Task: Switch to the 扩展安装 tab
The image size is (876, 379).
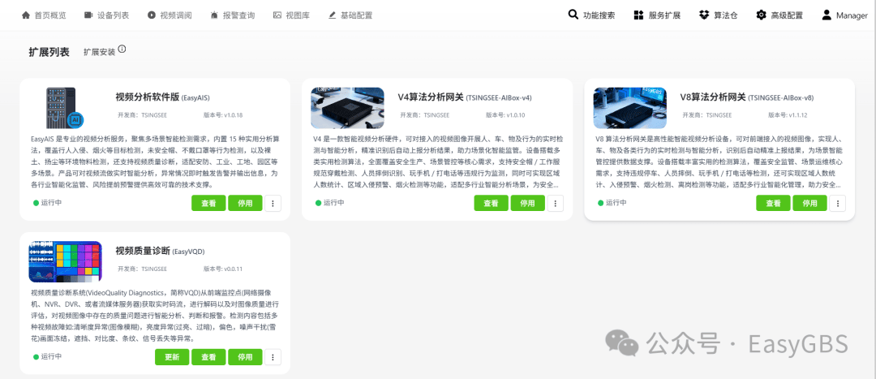Action: [x=100, y=52]
